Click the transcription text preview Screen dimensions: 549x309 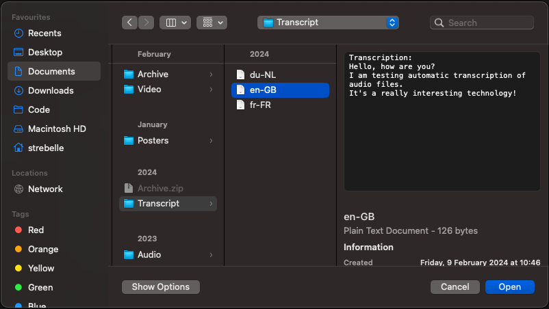[x=442, y=121]
